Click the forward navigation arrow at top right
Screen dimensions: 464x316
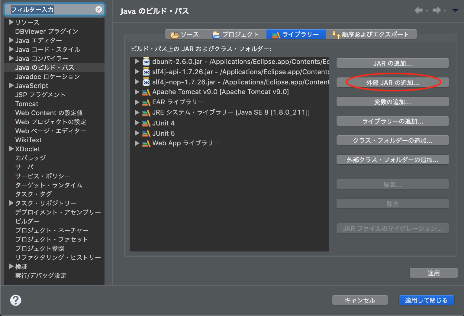tap(437, 10)
